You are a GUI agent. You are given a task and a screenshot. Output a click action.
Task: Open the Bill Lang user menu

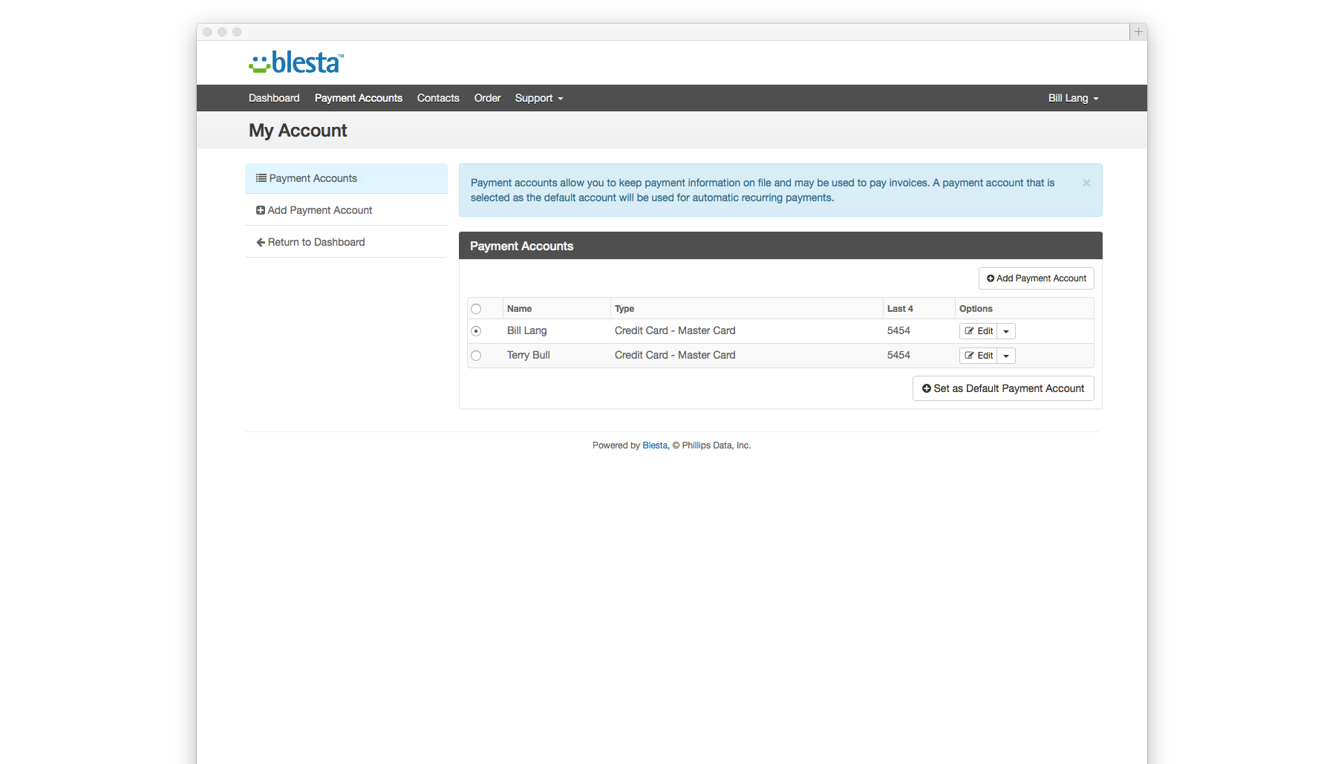click(1073, 99)
